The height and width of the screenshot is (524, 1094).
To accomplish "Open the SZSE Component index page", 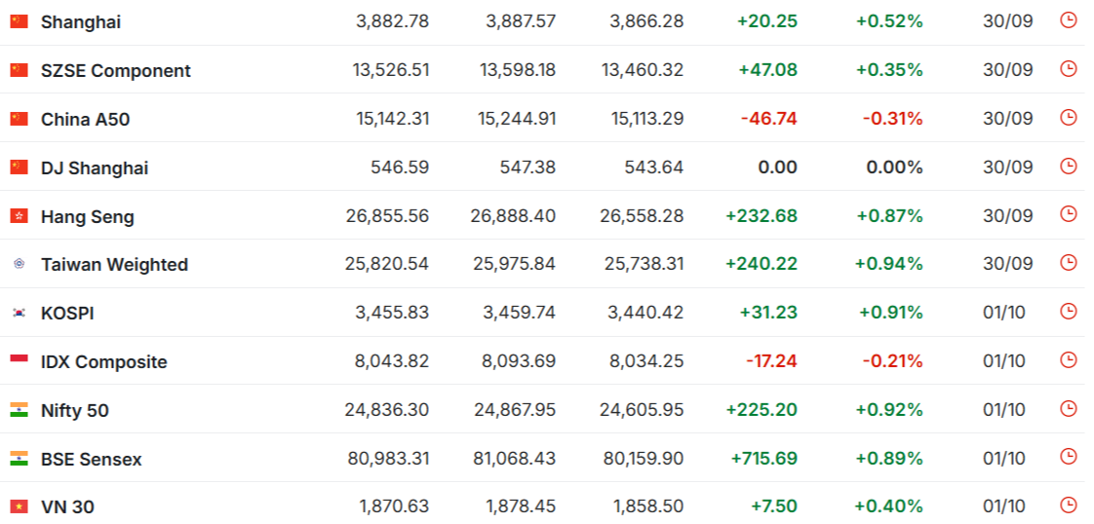I will pos(116,70).
